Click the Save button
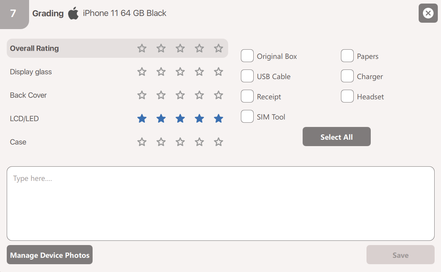The width and height of the screenshot is (441, 272). [x=400, y=255]
